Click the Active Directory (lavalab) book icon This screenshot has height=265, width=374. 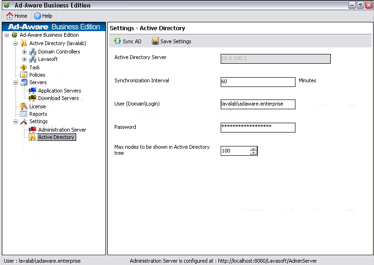click(24, 43)
